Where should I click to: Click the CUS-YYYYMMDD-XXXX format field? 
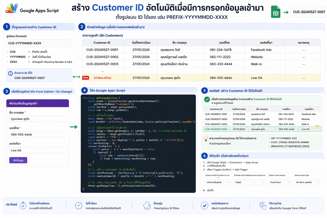tap(39, 43)
